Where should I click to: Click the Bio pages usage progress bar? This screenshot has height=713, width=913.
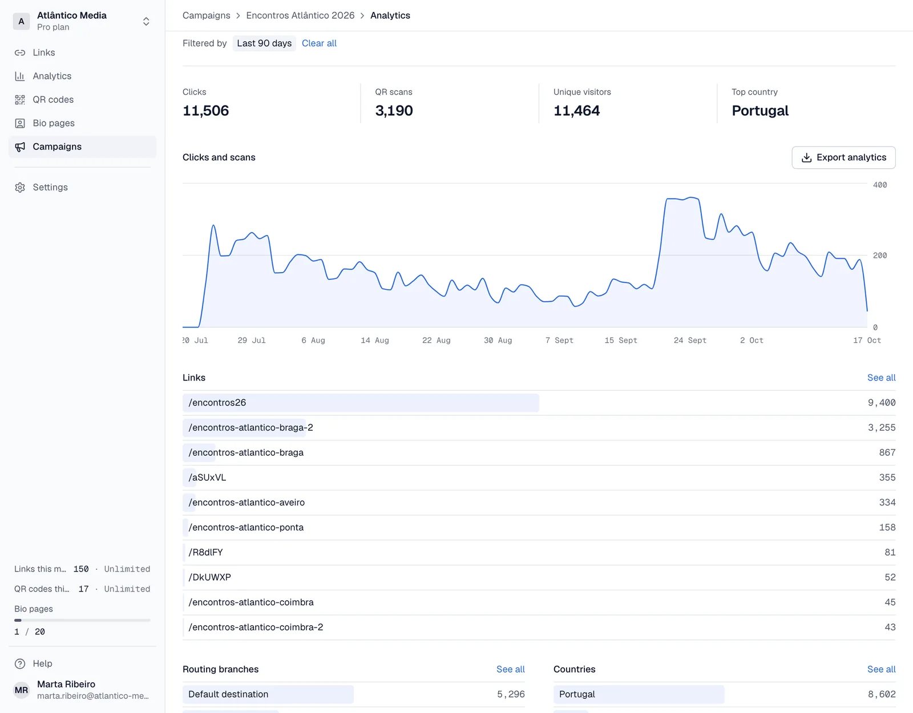[x=82, y=620]
